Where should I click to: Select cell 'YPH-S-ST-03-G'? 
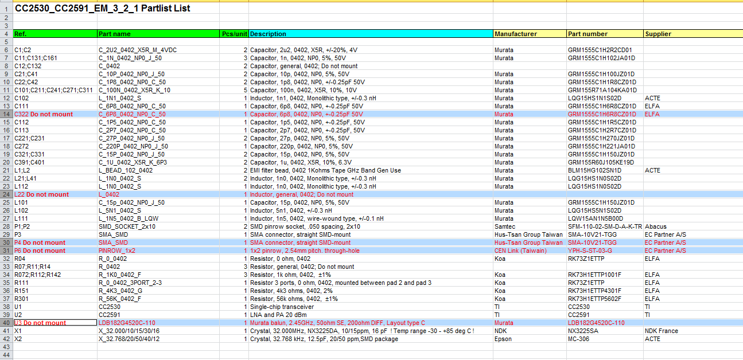click(605, 251)
